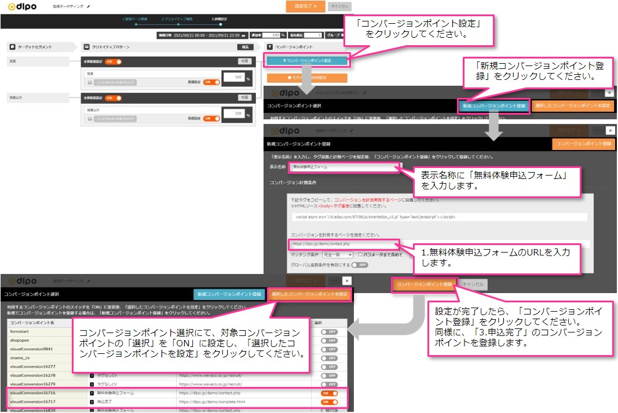Click the bottom キャンセル button in registration dialog
618x413 pixels.
(x=473, y=284)
